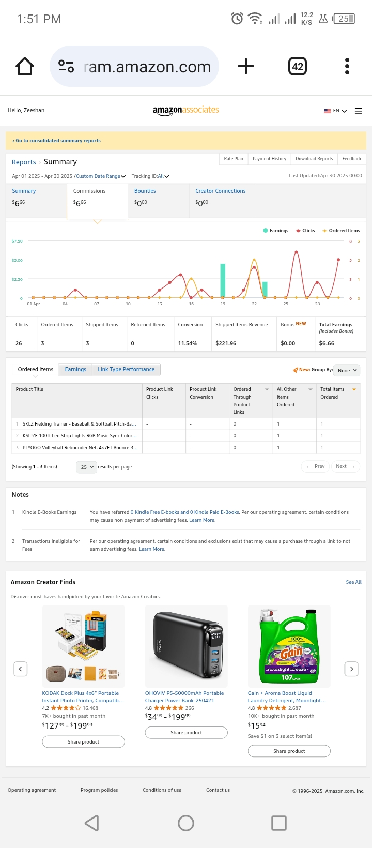Open the Group By None dropdown

[x=347, y=370]
